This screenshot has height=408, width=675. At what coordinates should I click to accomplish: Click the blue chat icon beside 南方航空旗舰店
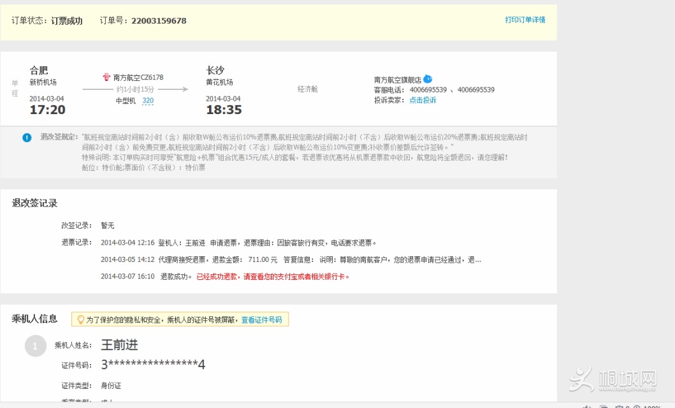tap(428, 79)
